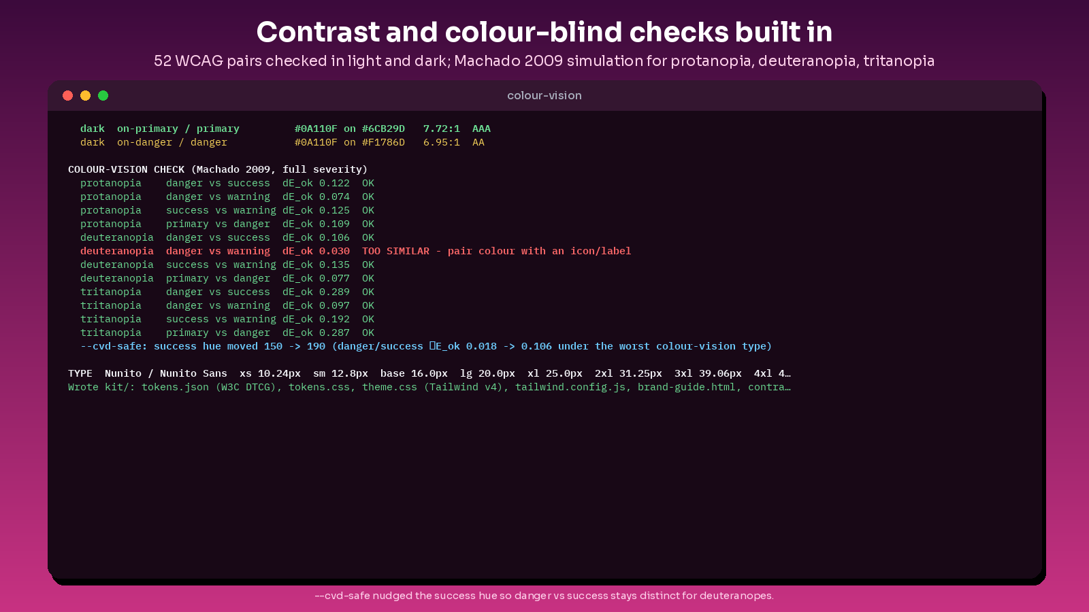
Task: Click the 7.72:1 contrast ratio value
Action: 442,129
